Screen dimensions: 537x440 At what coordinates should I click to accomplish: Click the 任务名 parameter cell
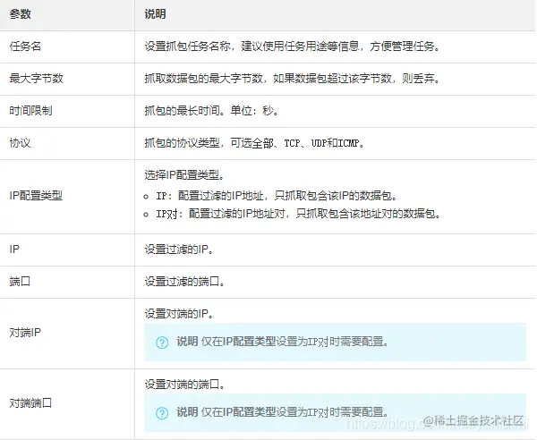point(67,47)
